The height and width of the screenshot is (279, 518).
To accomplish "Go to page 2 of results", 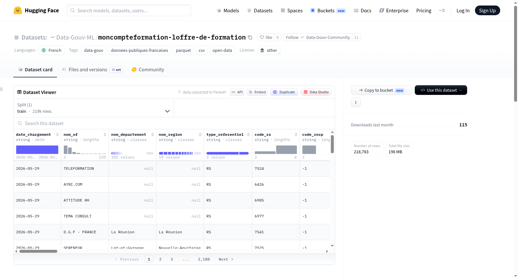I will (x=160, y=259).
